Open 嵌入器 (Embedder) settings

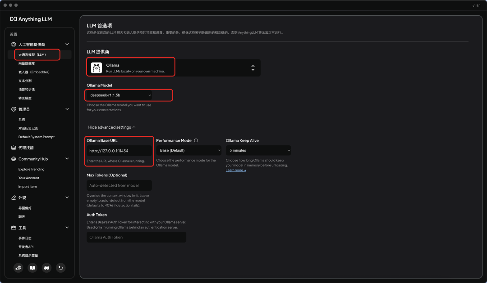pos(34,72)
